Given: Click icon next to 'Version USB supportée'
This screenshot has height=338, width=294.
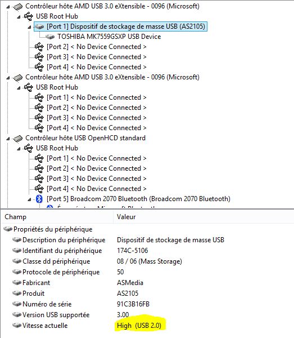Looking at the screenshot, I should (17, 315).
